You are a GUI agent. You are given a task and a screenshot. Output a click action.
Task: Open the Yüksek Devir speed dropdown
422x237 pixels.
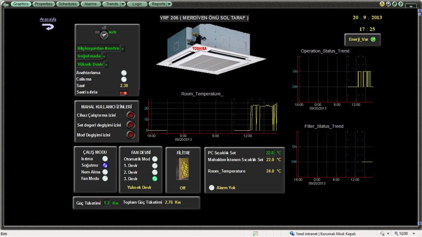click(x=106, y=65)
